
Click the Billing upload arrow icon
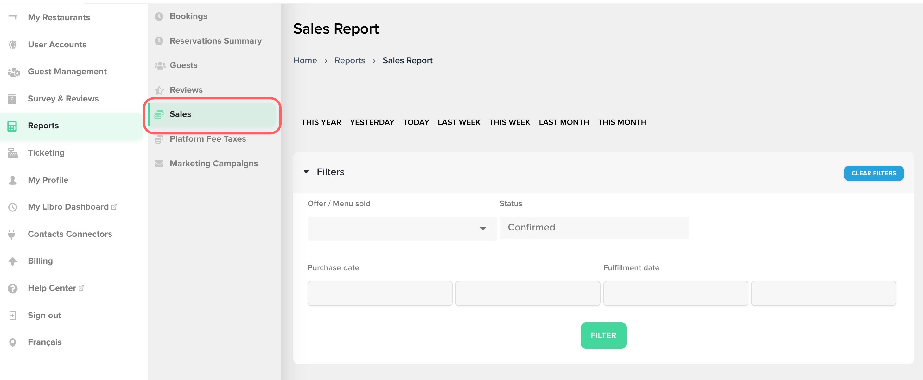(x=13, y=261)
